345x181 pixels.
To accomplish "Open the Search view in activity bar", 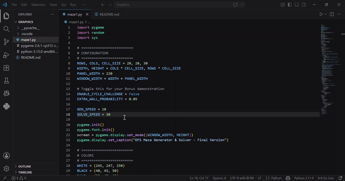I will pos(6,29).
